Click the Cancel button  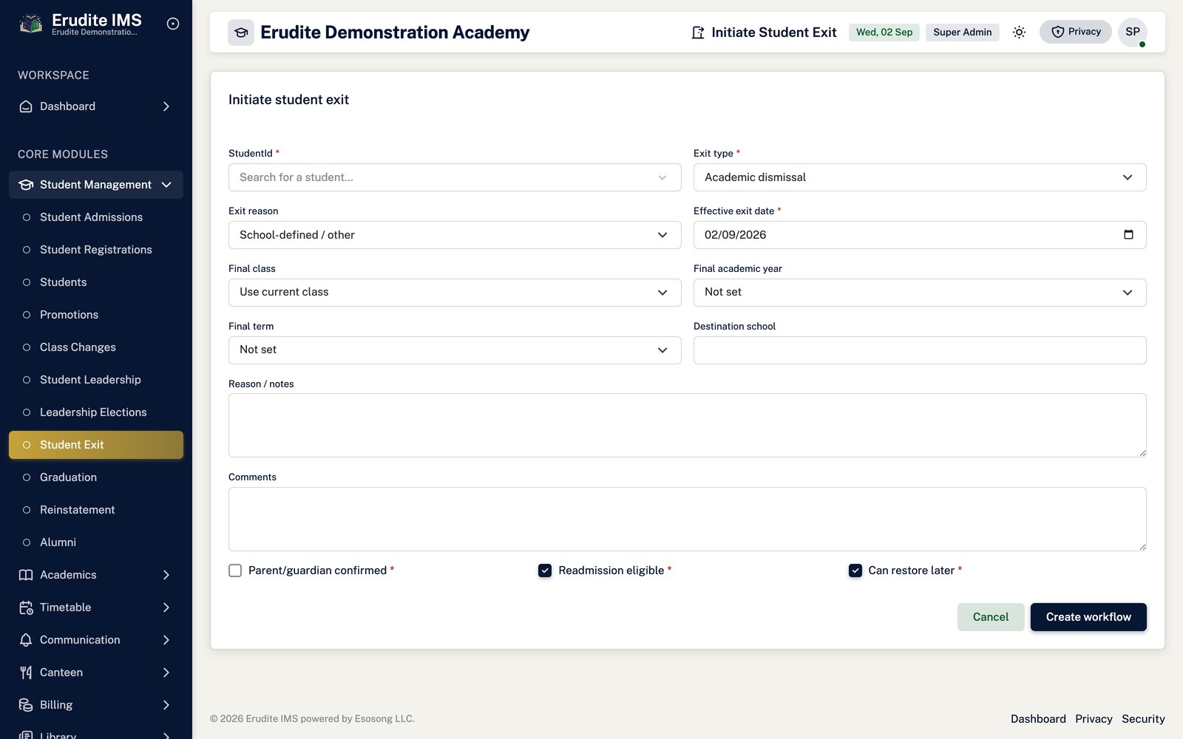click(x=991, y=617)
